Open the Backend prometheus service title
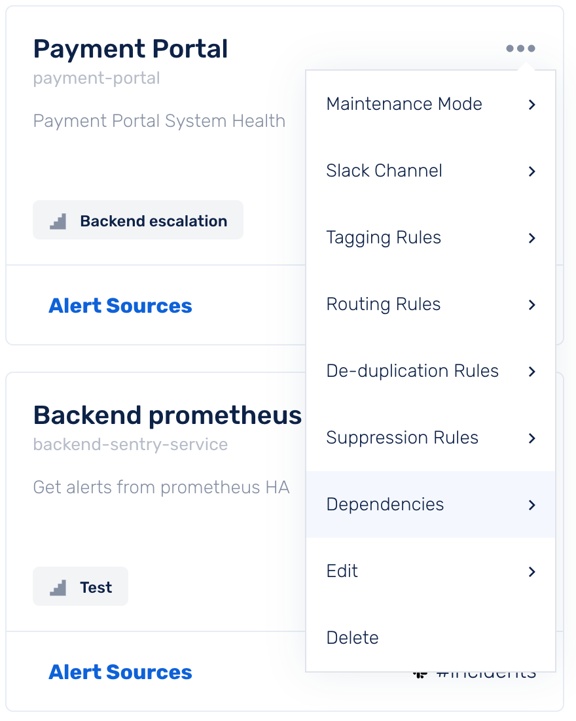 [x=168, y=415]
